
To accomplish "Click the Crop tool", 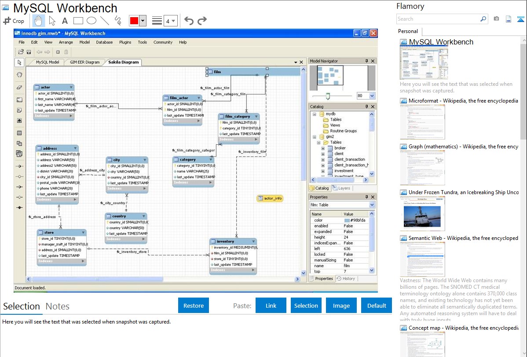I will click(x=14, y=21).
